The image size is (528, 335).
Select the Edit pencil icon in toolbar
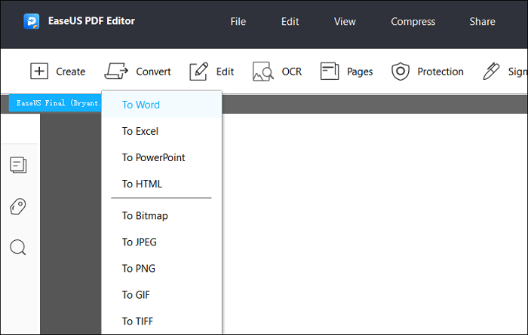(198, 72)
